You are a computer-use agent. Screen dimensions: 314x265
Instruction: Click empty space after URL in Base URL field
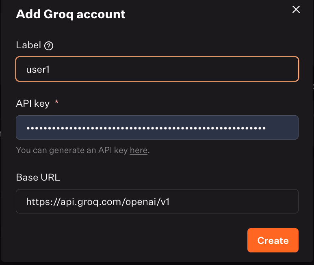click(236, 201)
